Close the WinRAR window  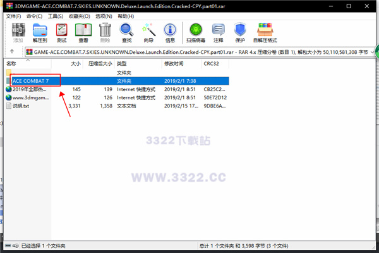[x=366, y=6]
